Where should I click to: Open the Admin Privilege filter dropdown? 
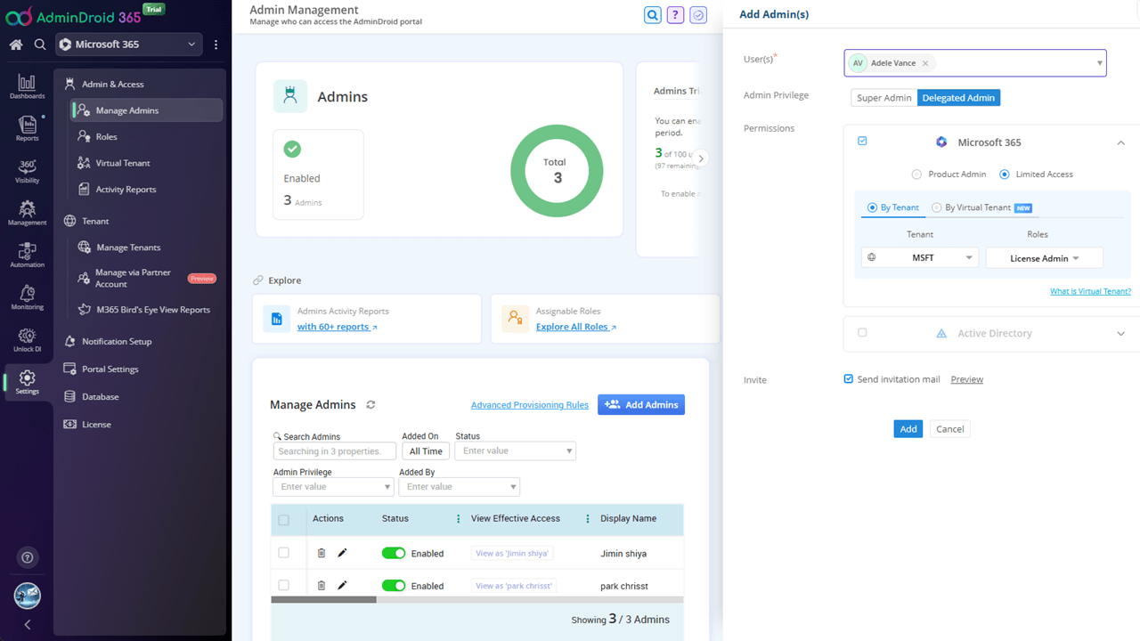[x=333, y=487]
